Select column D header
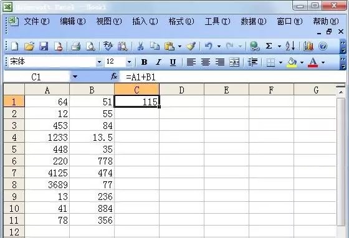The image size is (349, 238). (x=181, y=90)
